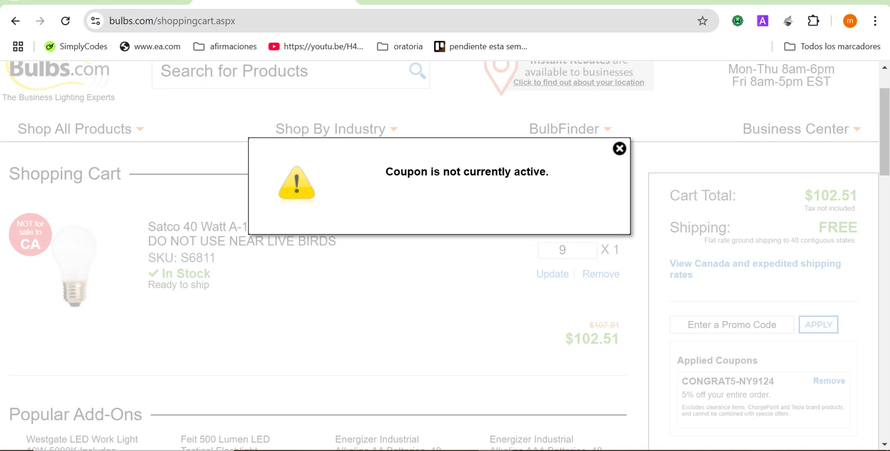Click the page scrollbar up arrow
The height and width of the screenshot is (451, 890).
pos(885,66)
